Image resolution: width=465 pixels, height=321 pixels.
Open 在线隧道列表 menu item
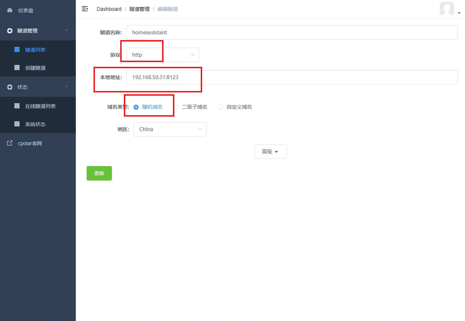click(38, 106)
